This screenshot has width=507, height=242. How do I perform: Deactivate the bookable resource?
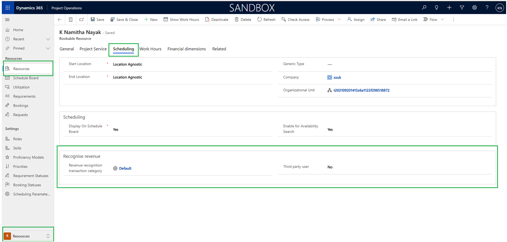[x=217, y=20]
